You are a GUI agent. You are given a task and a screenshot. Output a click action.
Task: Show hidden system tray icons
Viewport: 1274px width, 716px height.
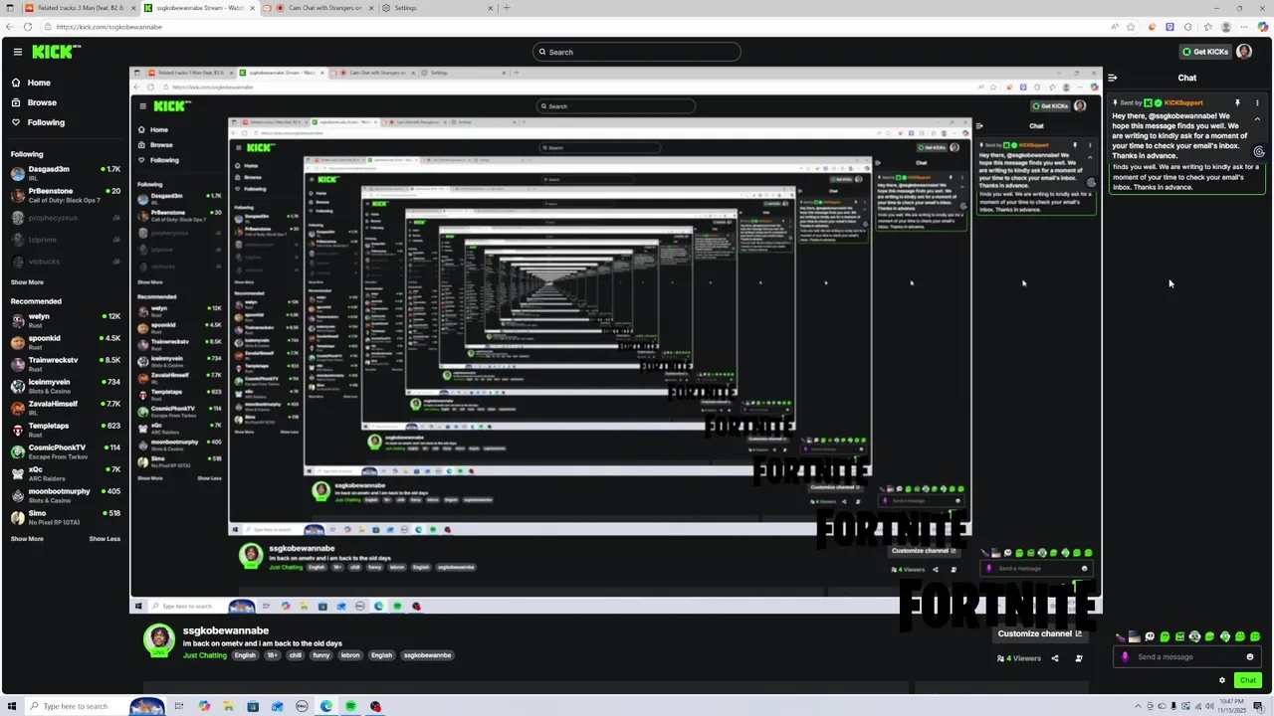1138,706
